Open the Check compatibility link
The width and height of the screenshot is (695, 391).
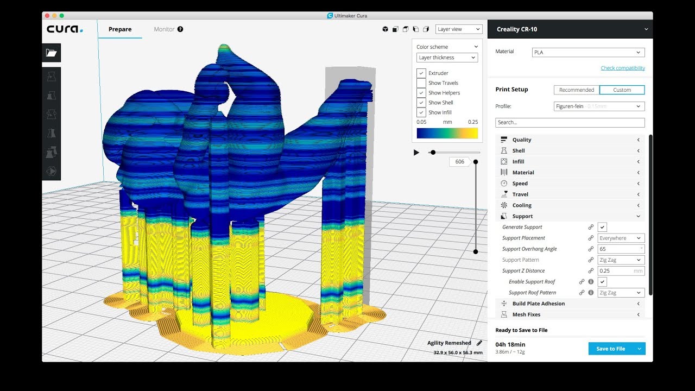pyautogui.click(x=622, y=67)
